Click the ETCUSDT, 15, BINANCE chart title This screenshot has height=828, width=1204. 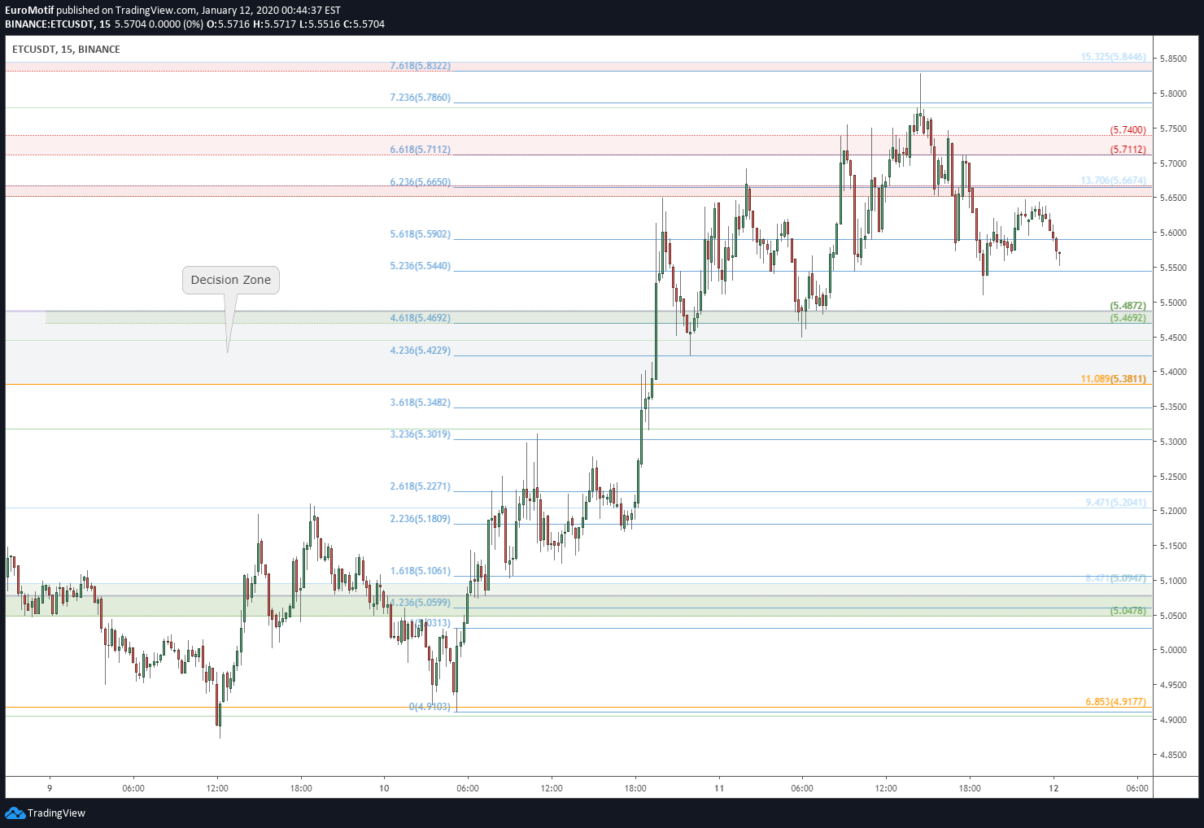[66, 50]
